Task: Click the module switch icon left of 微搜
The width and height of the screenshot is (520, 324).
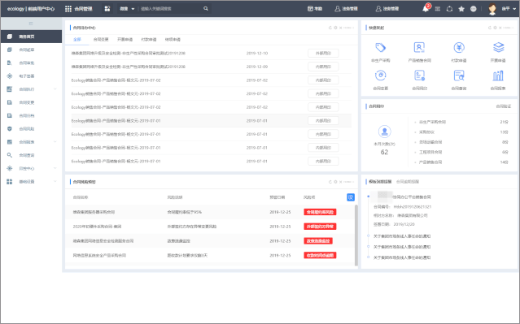Action: click(x=107, y=9)
